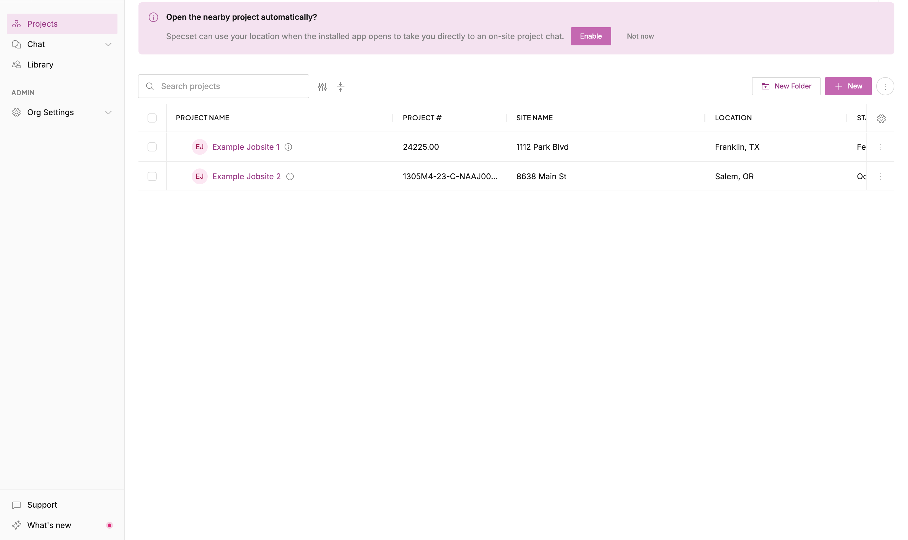This screenshot has width=908, height=540.
Task: Click site name 8638 Main St
Action: click(x=541, y=176)
